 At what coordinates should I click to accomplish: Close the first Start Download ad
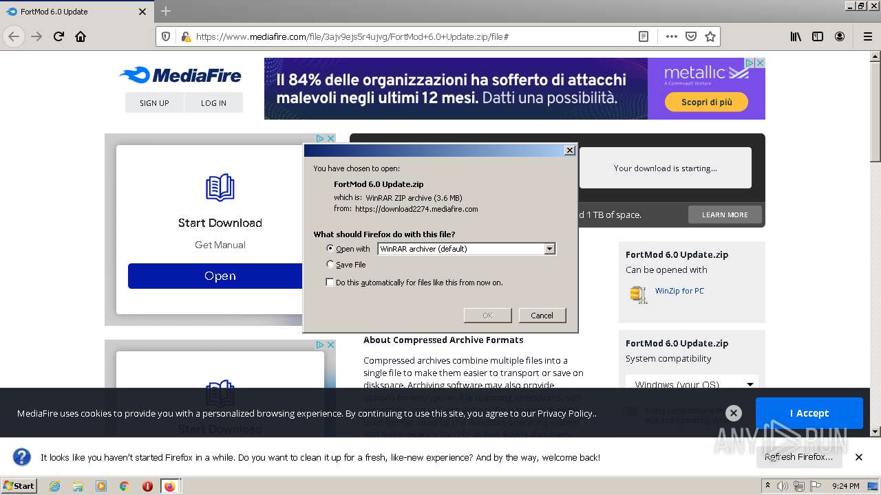coord(330,138)
